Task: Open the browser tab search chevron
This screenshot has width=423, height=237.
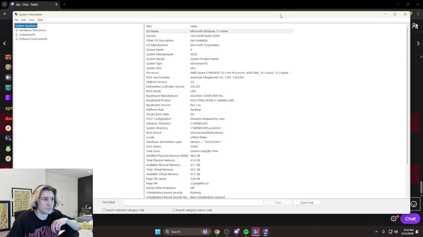Action: tap(5, 4)
